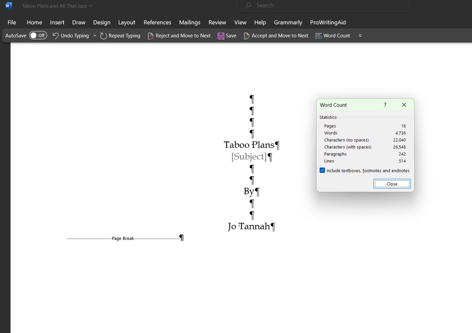Click the Pages statistic label

click(x=330, y=126)
